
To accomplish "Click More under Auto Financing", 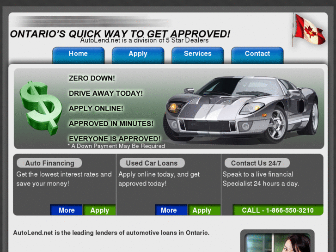I will [x=67, y=210].
